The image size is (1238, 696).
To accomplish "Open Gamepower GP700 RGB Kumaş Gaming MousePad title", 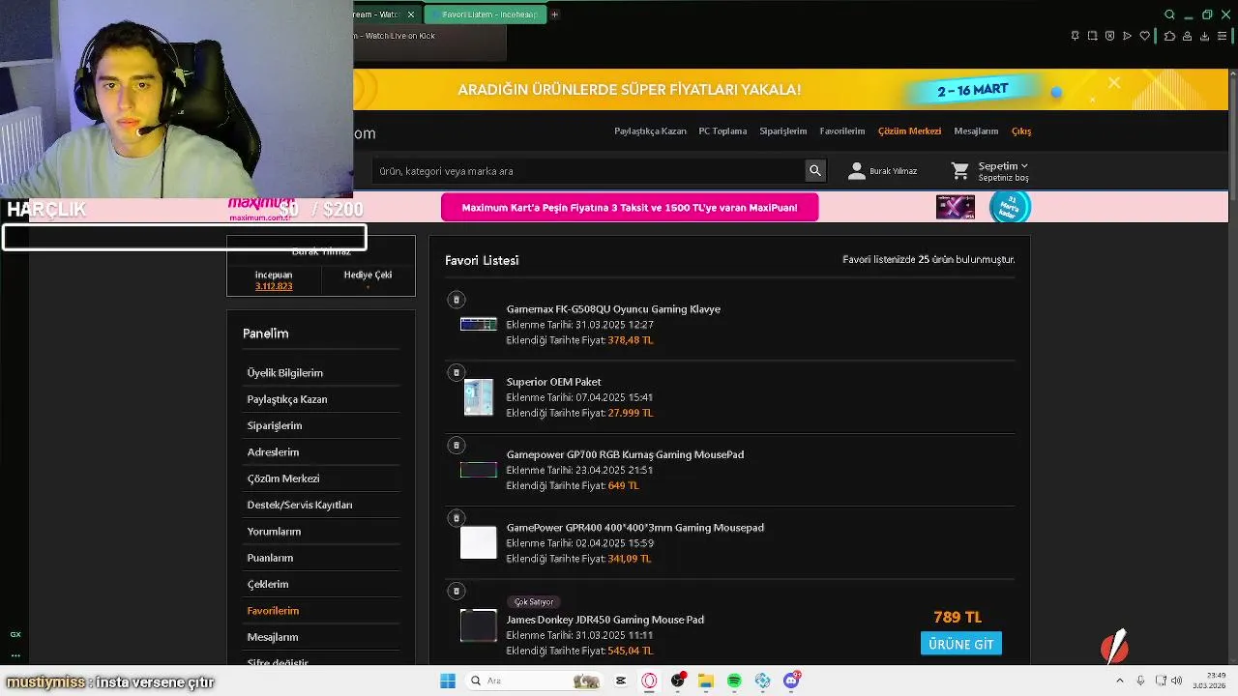I will (x=625, y=454).
